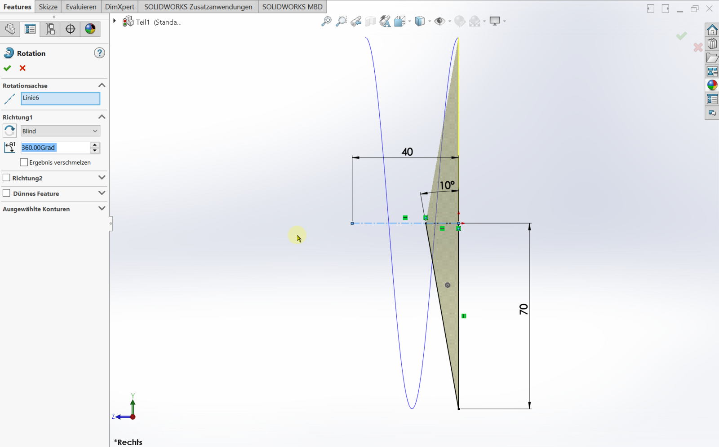This screenshot has width=719, height=447.
Task: Increase the angle with the up stepper arrow
Action: coord(94,145)
